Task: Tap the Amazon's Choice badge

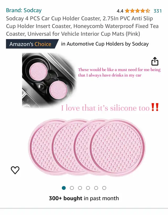Action: 32,44
